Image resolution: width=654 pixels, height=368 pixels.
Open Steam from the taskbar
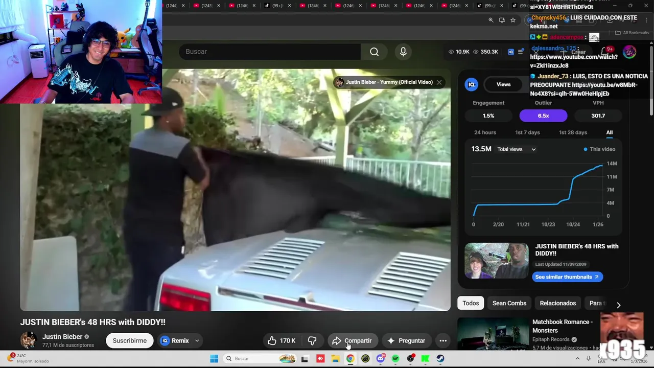tap(440, 359)
